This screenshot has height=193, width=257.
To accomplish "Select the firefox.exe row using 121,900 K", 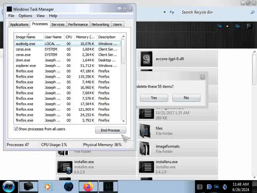I will pyautogui.click(x=67, y=109).
